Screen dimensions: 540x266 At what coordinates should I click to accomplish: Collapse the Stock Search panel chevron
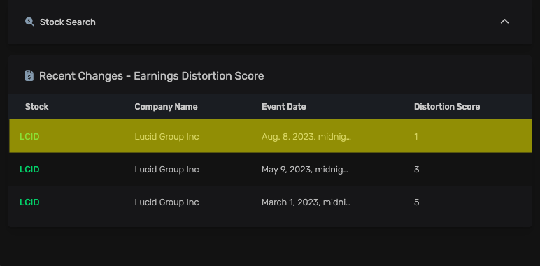coord(504,22)
